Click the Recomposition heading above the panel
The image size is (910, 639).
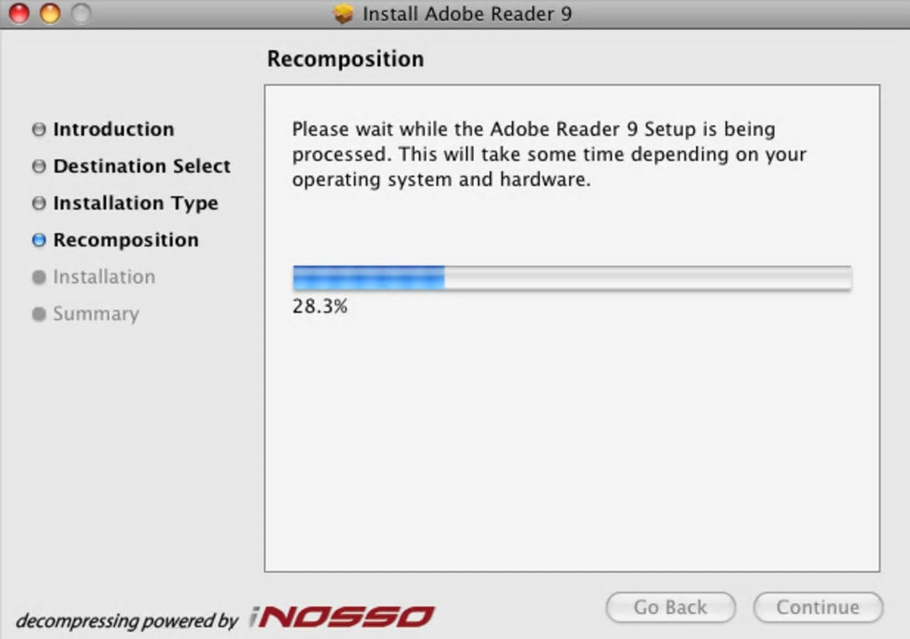coord(345,60)
